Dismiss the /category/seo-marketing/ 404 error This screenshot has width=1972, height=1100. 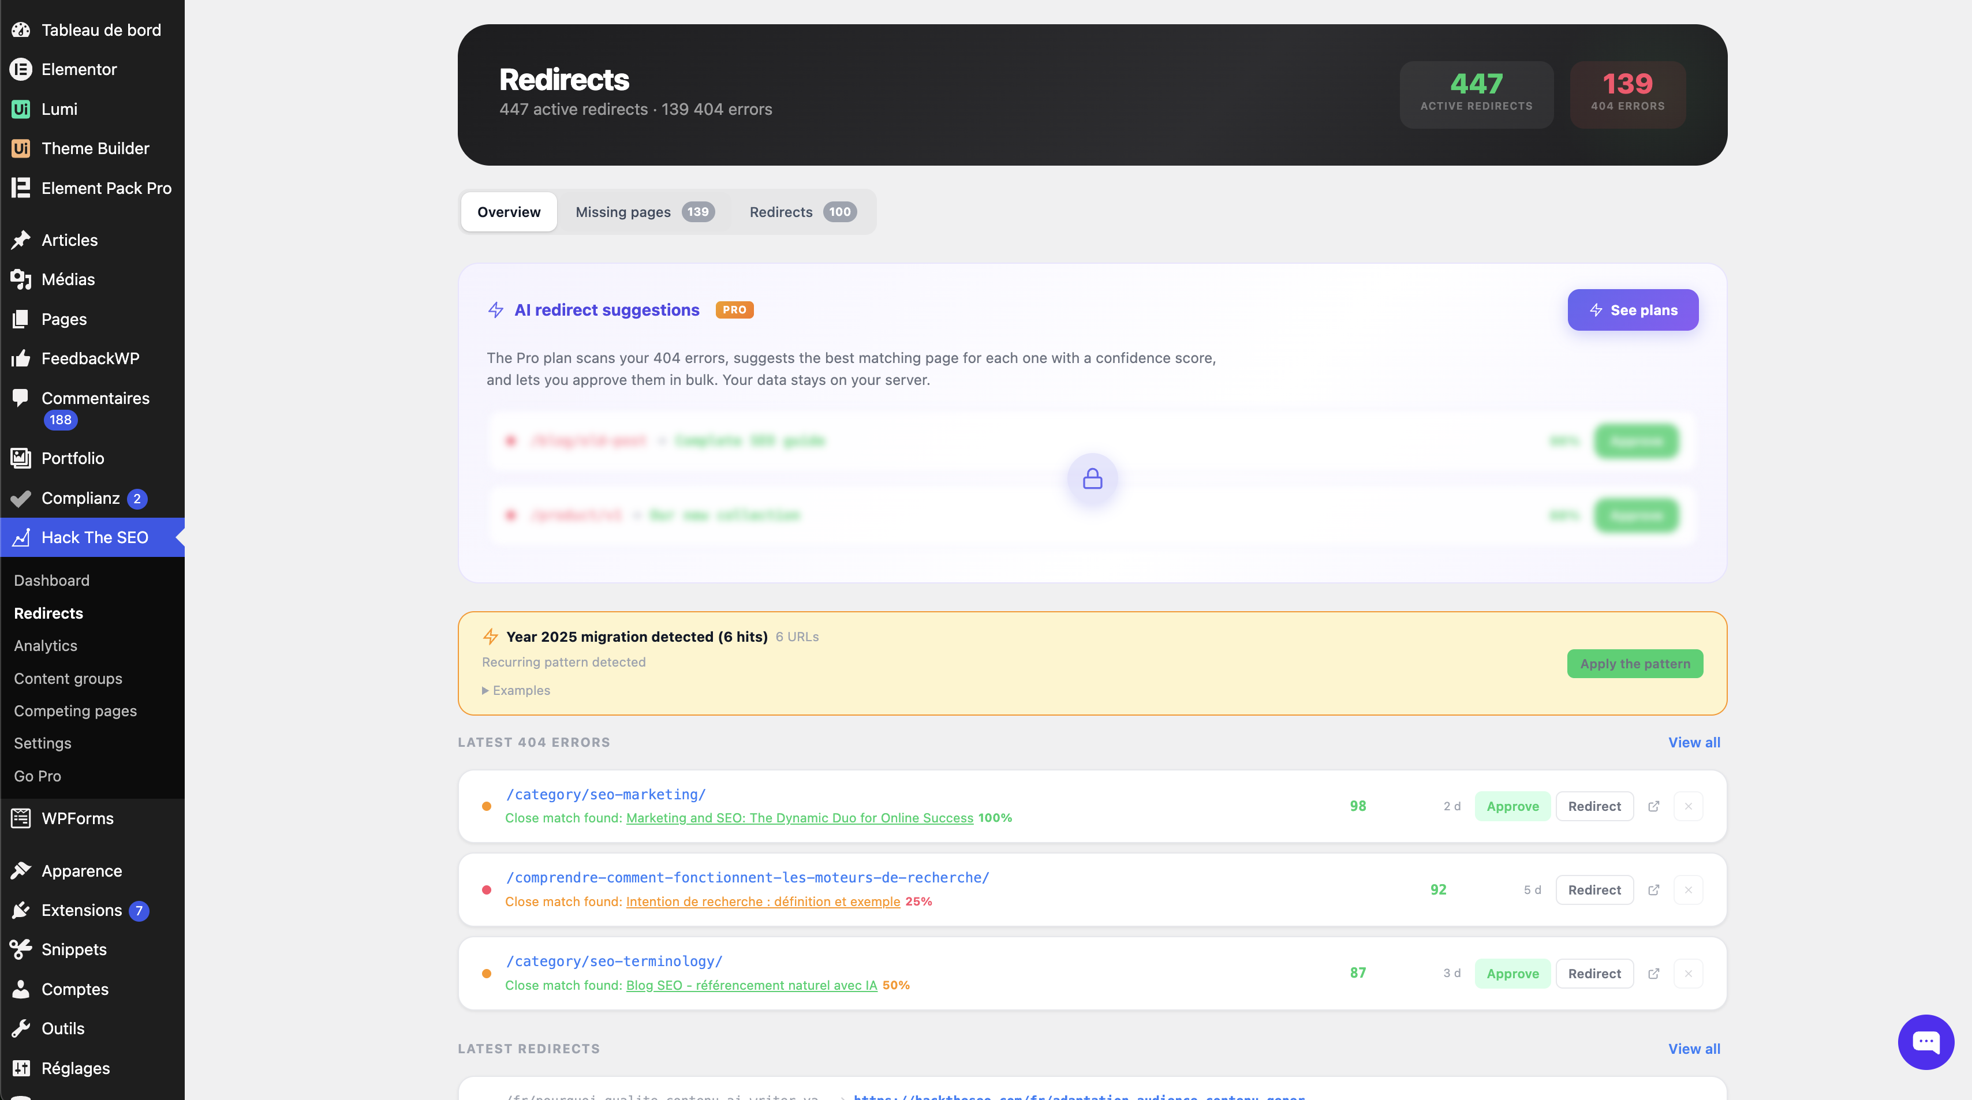coord(1688,806)
